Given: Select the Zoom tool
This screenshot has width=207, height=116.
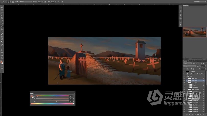Looking at the screenshot, I should [2, 58].
